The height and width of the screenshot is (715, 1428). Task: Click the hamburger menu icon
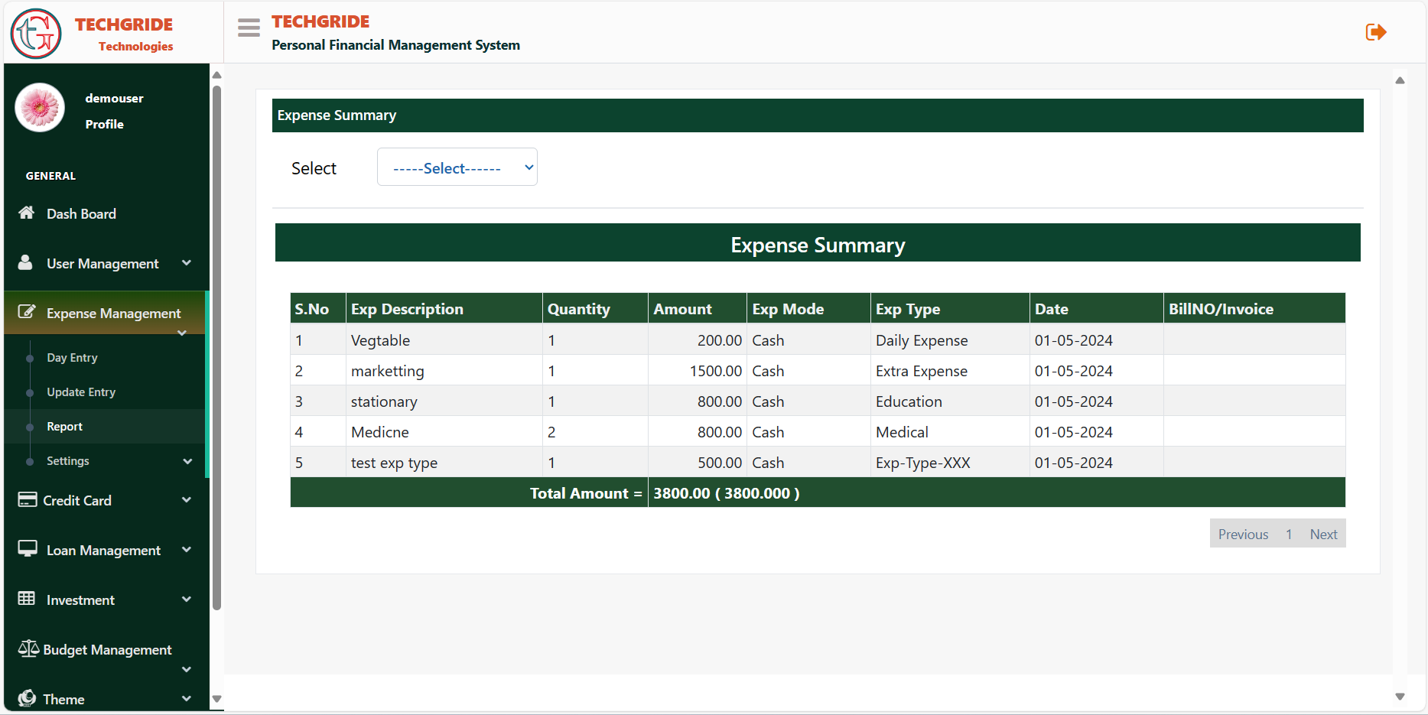tap(249, 28)
